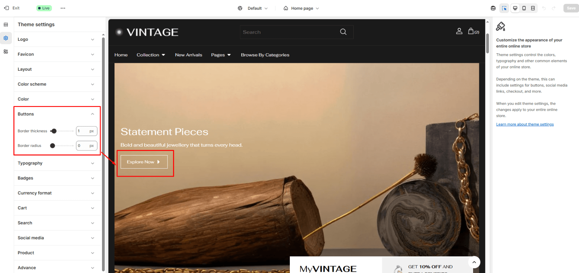Open the Pages nav dropdown

coord(221,55)
